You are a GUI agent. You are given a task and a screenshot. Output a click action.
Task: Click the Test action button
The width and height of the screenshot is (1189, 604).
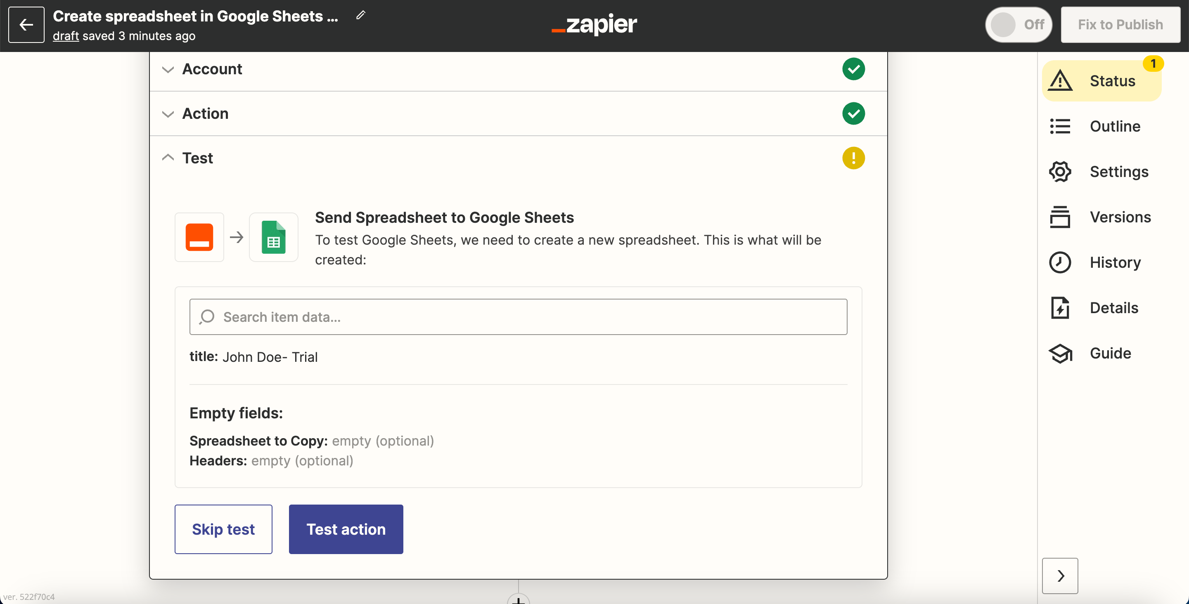[x=345, y=529]
